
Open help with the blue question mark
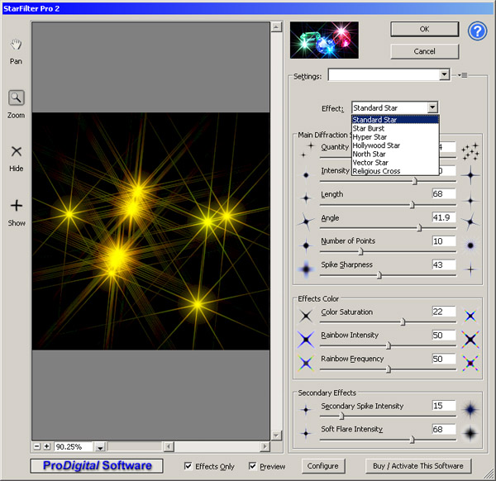tap(478, 31)
